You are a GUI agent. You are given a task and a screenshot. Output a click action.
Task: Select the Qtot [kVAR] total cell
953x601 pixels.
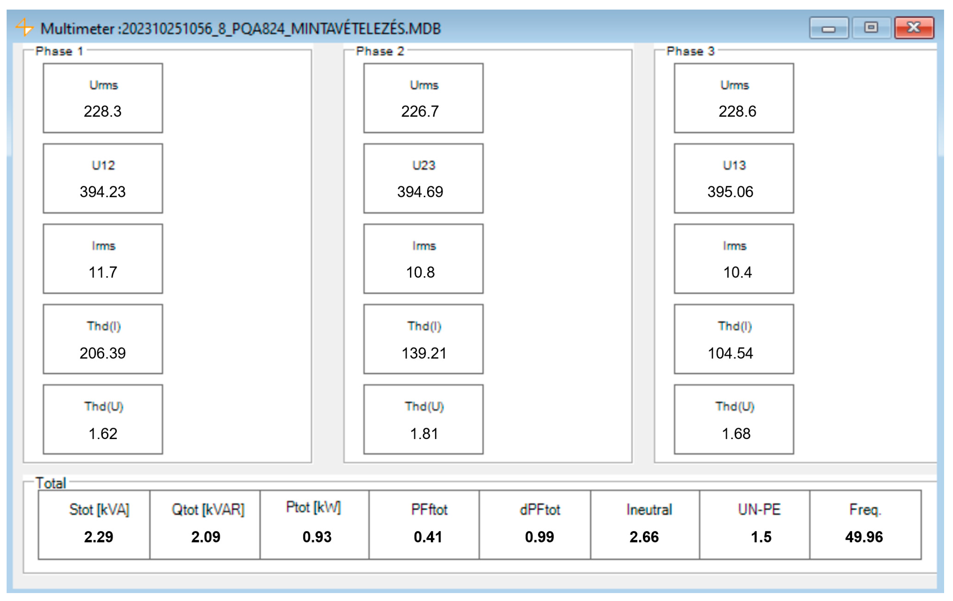(x=205, y=525)
